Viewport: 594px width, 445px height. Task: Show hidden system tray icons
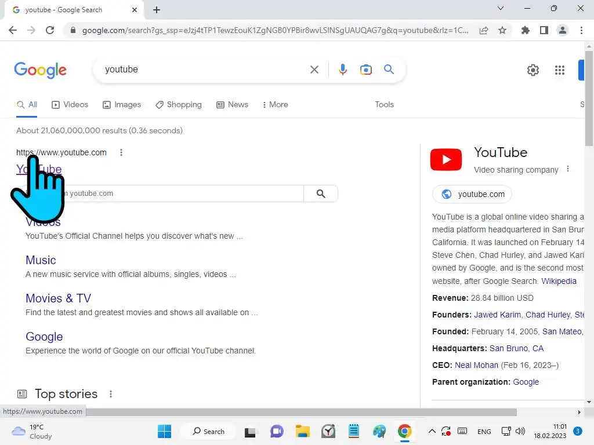point(432,431)
